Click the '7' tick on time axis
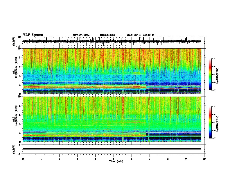Image resolution: width=230 pixels, height=178 pixels. 150,159
